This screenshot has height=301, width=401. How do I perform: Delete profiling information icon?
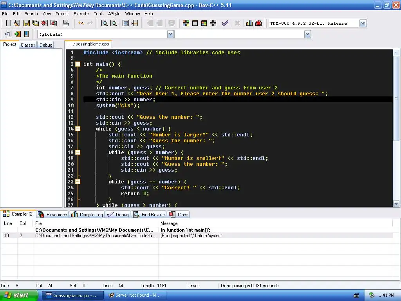tap(258, 23)
